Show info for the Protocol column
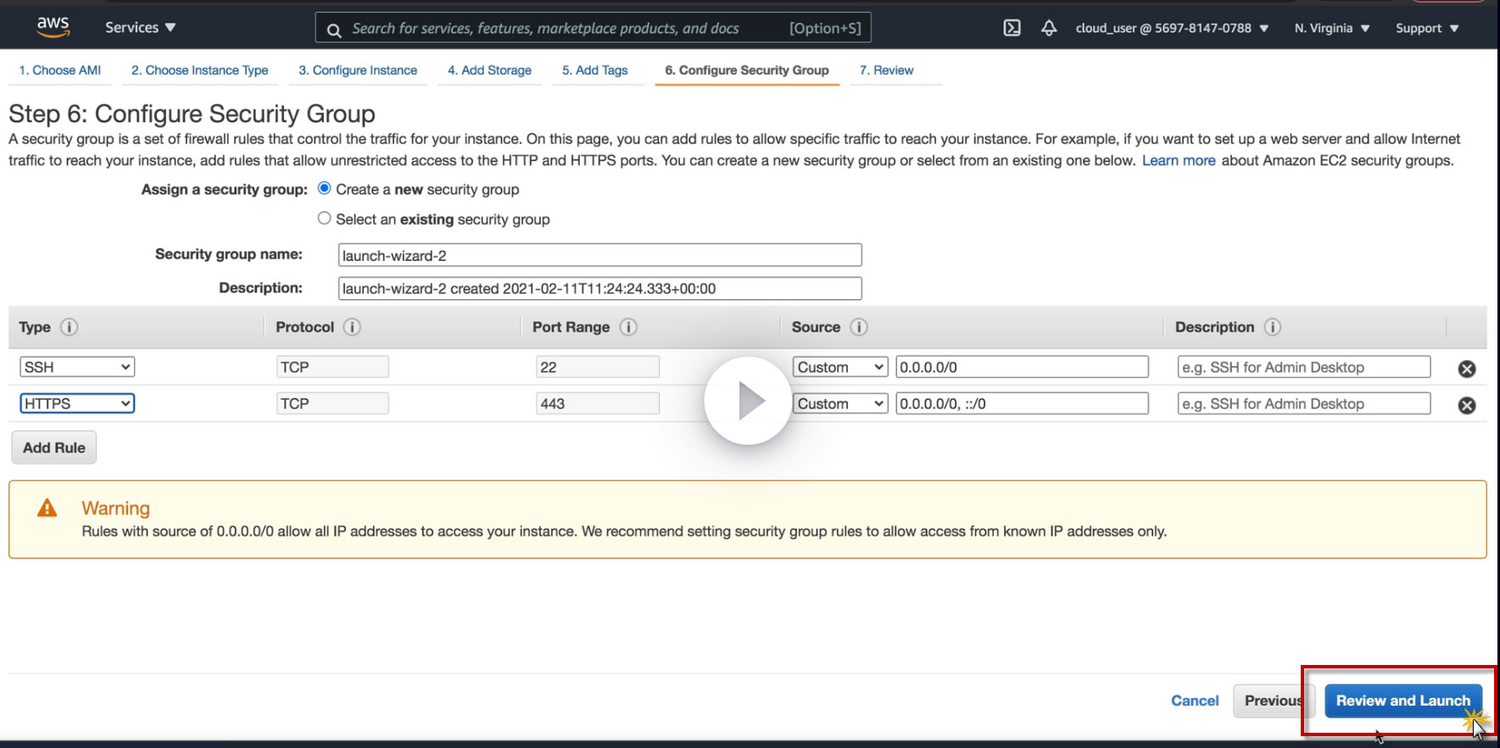This screenshot has width=1500, height=748. (352, 327)
